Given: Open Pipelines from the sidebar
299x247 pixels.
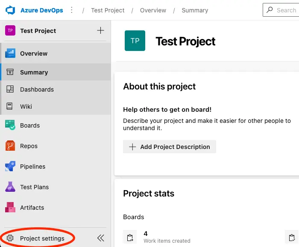Looking at the screenshot, I should coord(56,167).
